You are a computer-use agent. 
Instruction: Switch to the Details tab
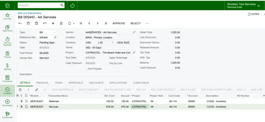(x=25, y=83)
